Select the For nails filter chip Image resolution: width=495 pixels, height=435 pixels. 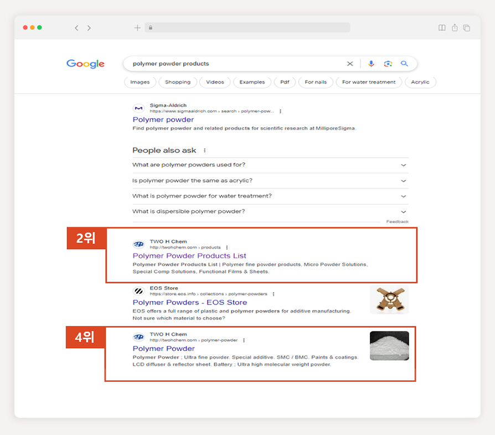[316, 82]
